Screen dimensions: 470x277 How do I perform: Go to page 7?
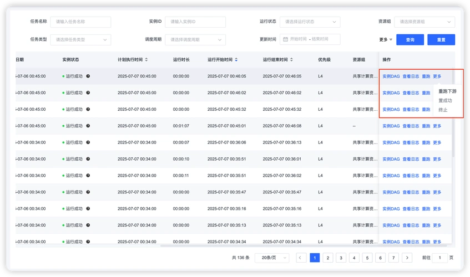click(x=393, y=258)
